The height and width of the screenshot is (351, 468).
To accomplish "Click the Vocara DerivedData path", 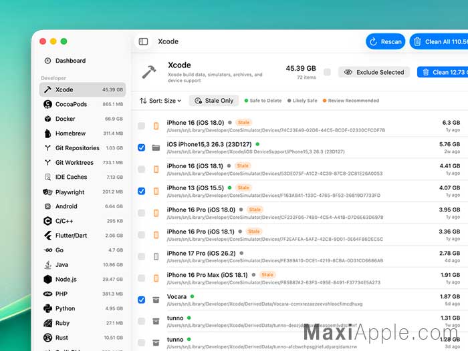I will (x=265, y=304).
